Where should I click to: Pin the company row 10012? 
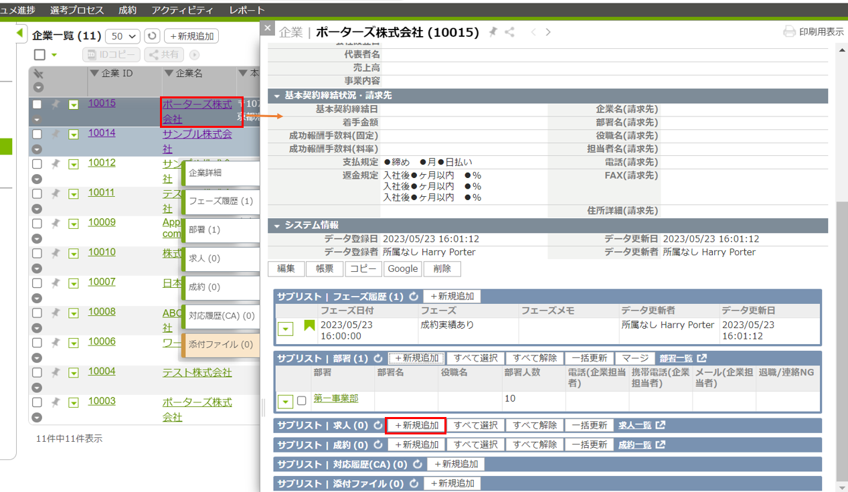(x=56, y=163)
